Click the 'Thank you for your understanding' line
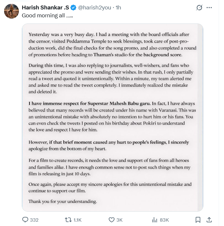Screen dimensions: 224x226 pos(62,202)
